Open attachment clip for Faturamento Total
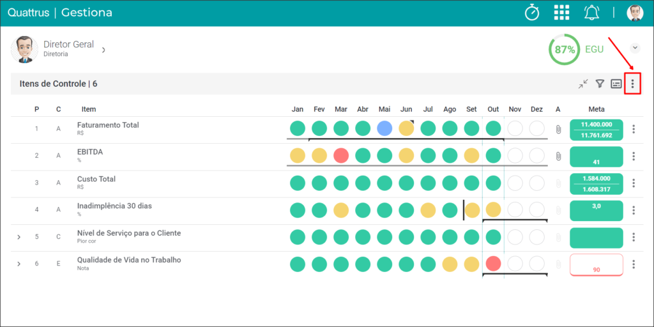The image size is (654, 327). pos(558,129)
